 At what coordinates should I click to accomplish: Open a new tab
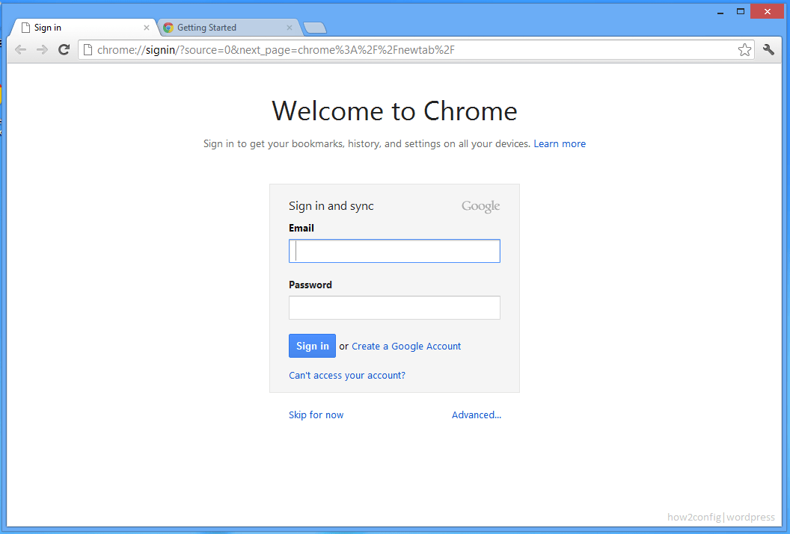tap(314, 27)
